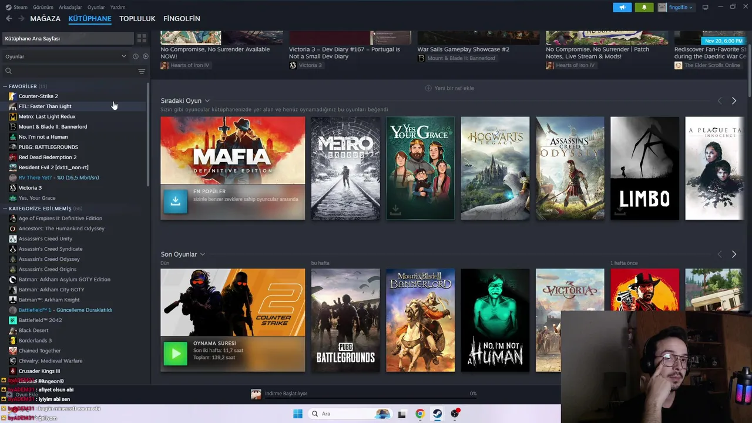This screenshot has width=752, height=423.
Task: Open the Görünüm menu
Action: pyautogui.click(x=43, y=7)
